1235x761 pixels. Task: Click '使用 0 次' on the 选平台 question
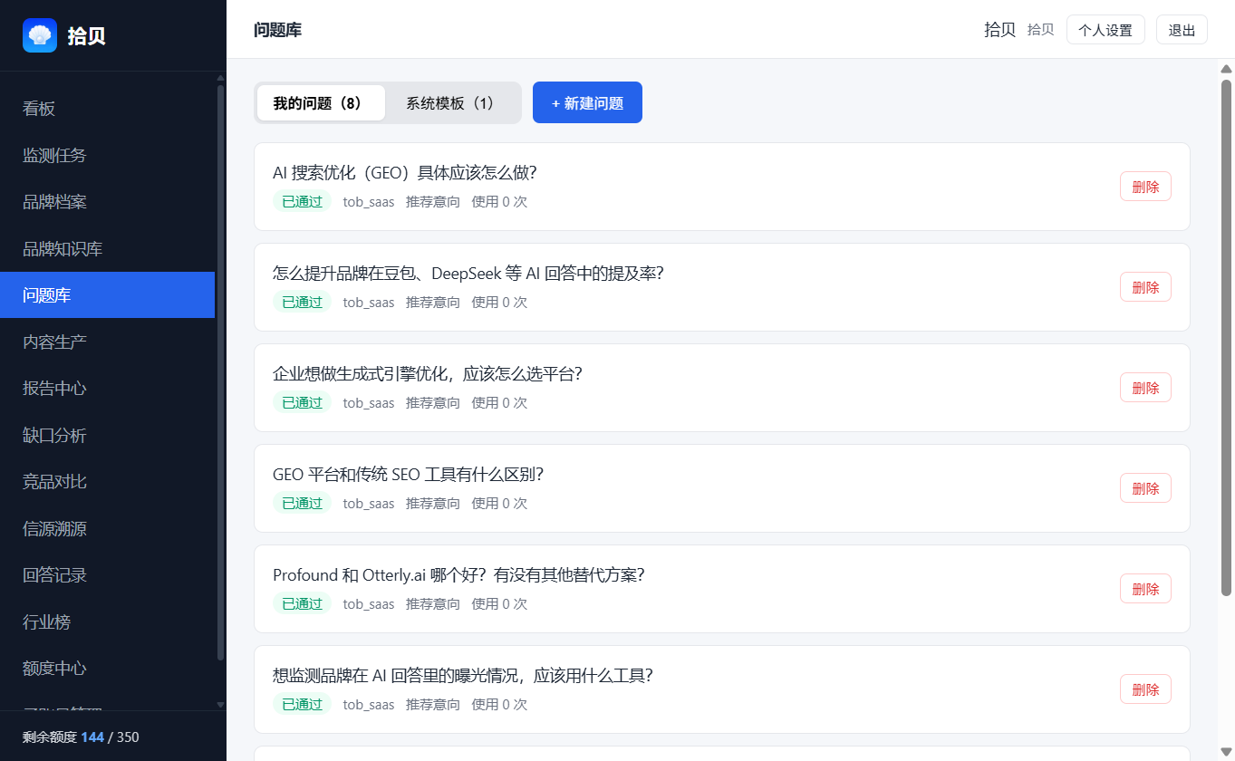(499, 403)
